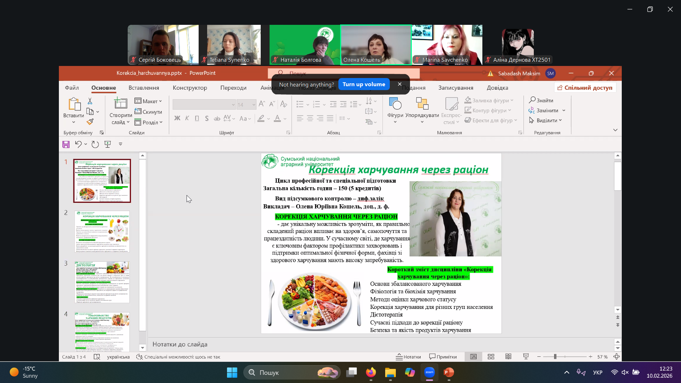Toggle the Примітки comments pane

pyautogui.click(x=443, y=357)
